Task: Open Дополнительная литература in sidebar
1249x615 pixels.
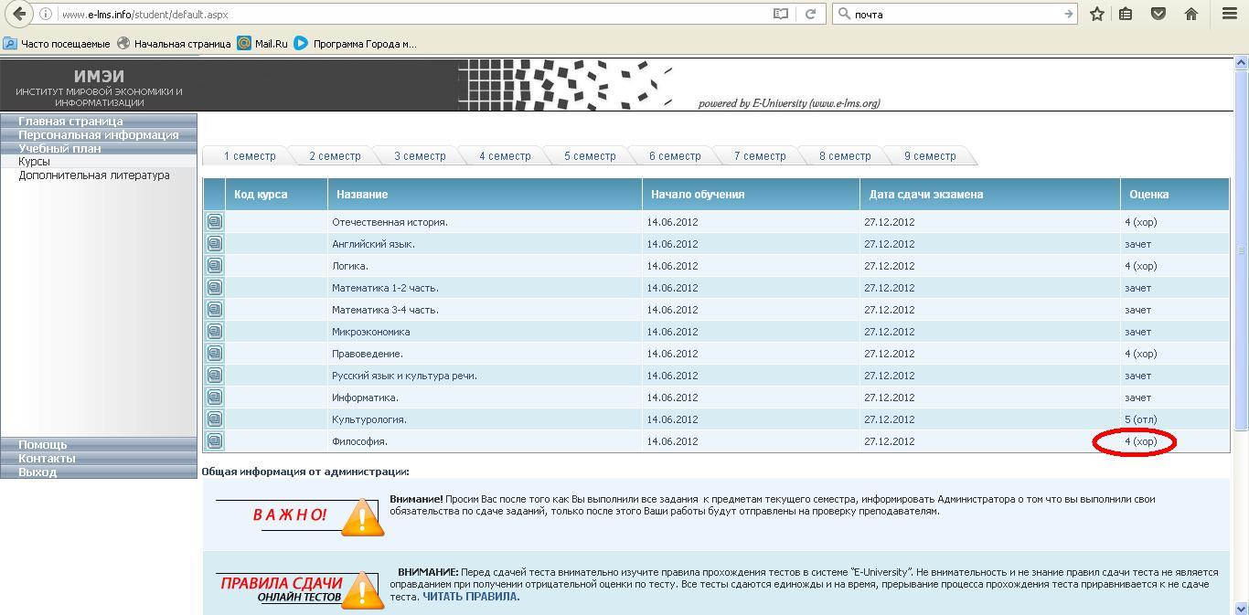Action: (94, 175)
